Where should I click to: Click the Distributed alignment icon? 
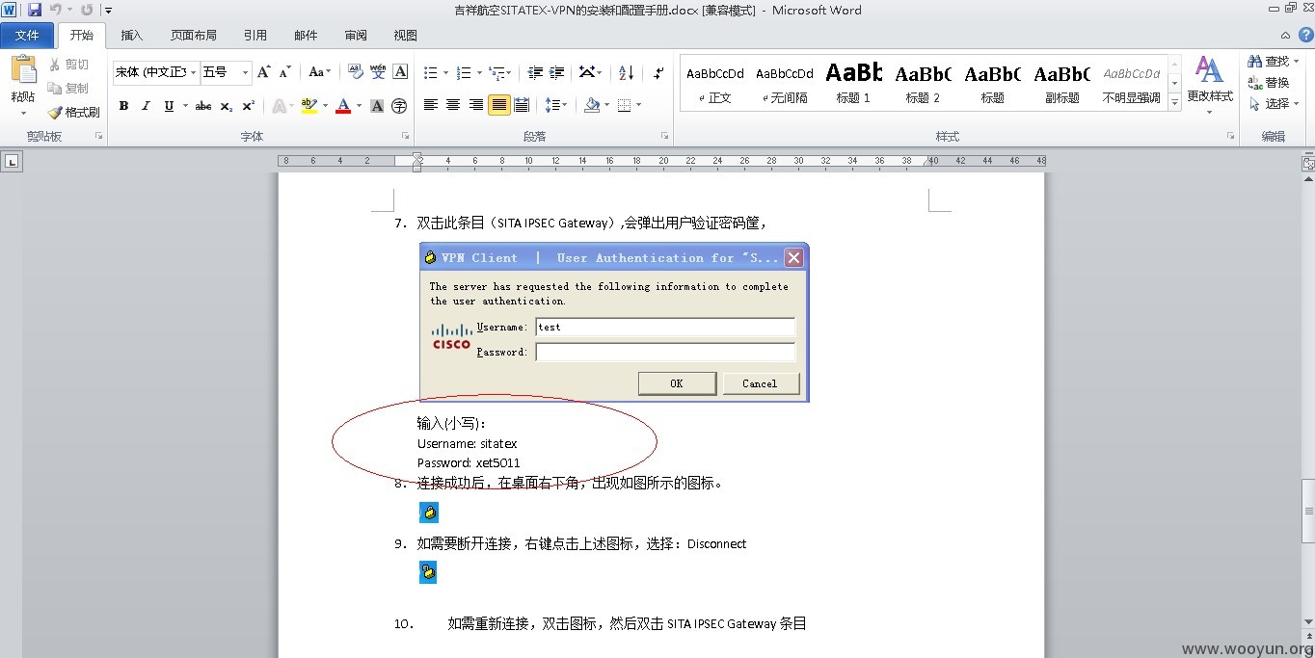click(522, 105)
